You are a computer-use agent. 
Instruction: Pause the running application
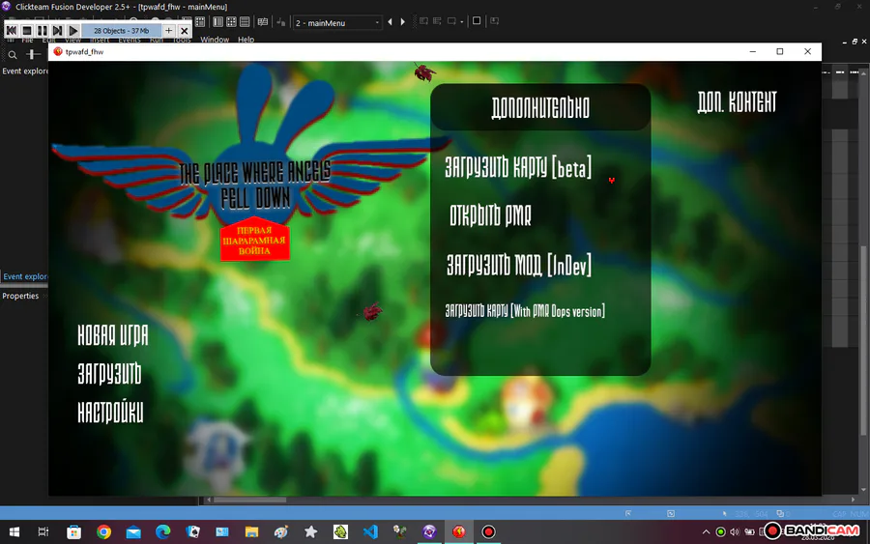tap(43, 31)
